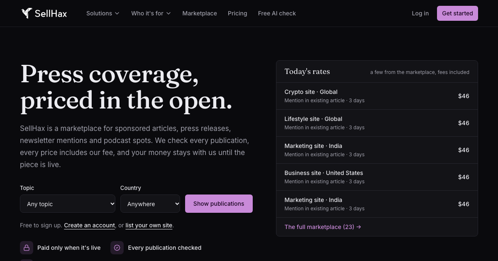Expand the Solutions menu
Screen dimensions: 498x261
103,13
